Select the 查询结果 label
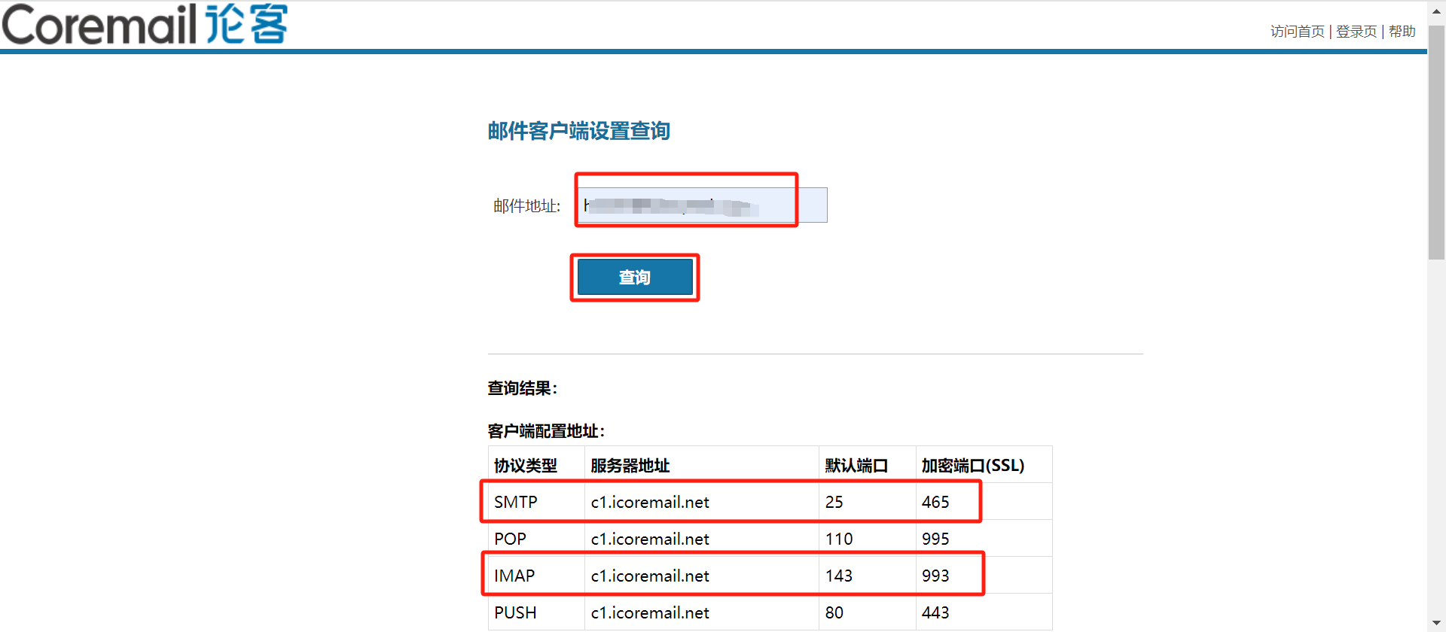Image resolution: width=1446 pixels, height=632 pixels. [x=522, y=388]
